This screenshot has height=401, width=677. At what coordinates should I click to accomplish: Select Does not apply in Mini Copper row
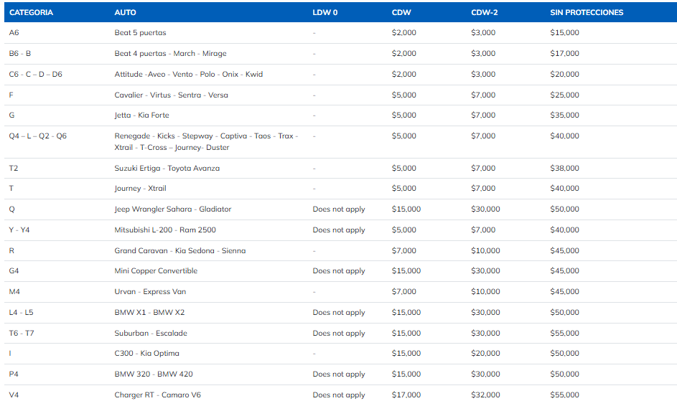339,271
